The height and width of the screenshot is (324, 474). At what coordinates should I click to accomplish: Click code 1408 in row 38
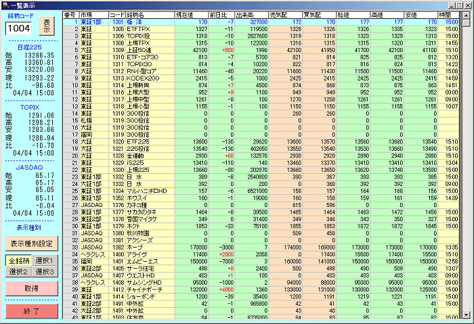click(x=118, y=283)
